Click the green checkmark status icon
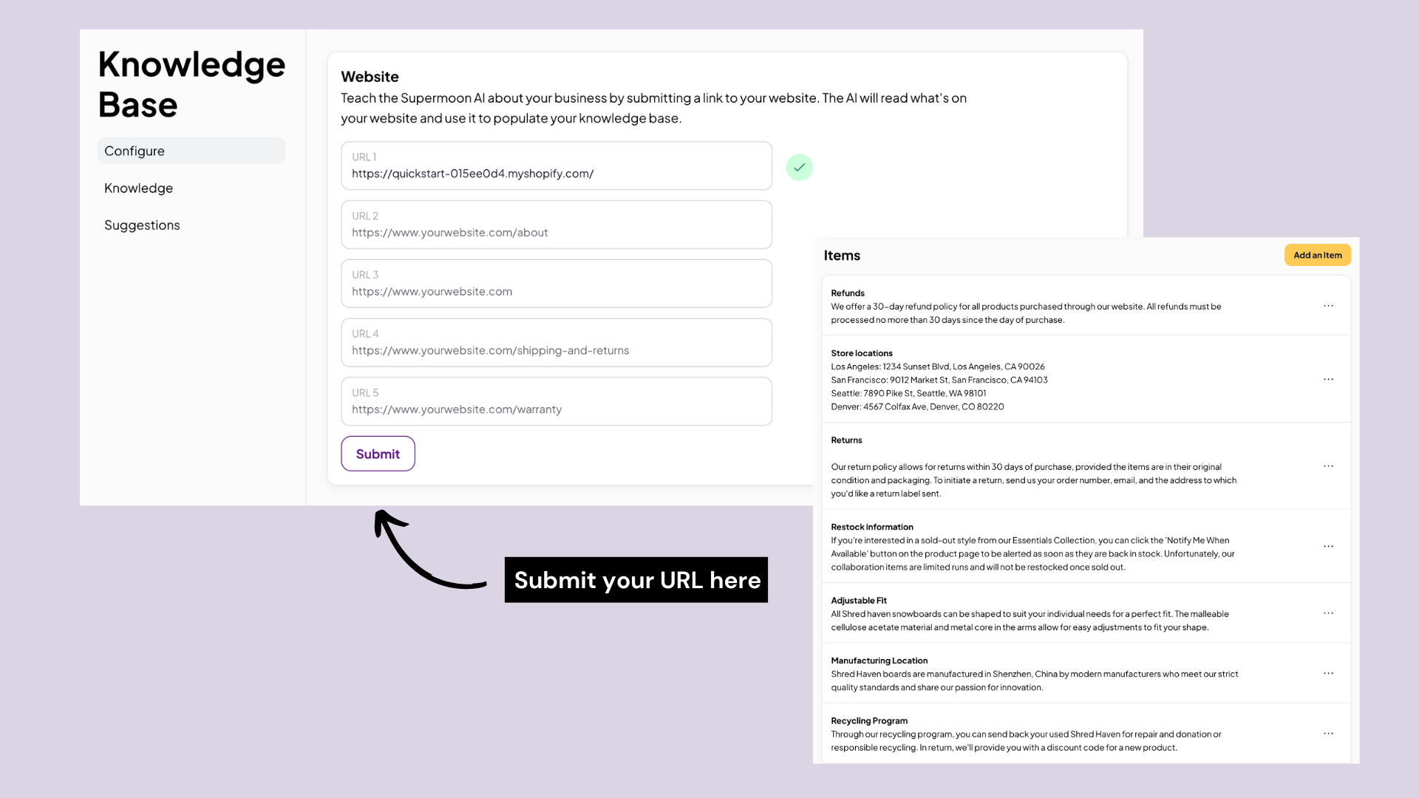The height and width of the screenshot is (798, 1419). 798,166
